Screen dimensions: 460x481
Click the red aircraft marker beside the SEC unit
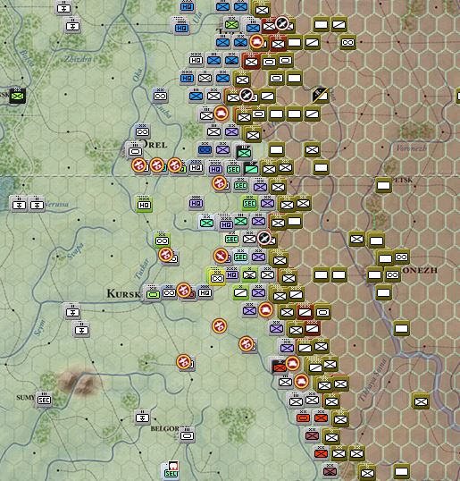(x=221, y=256)
